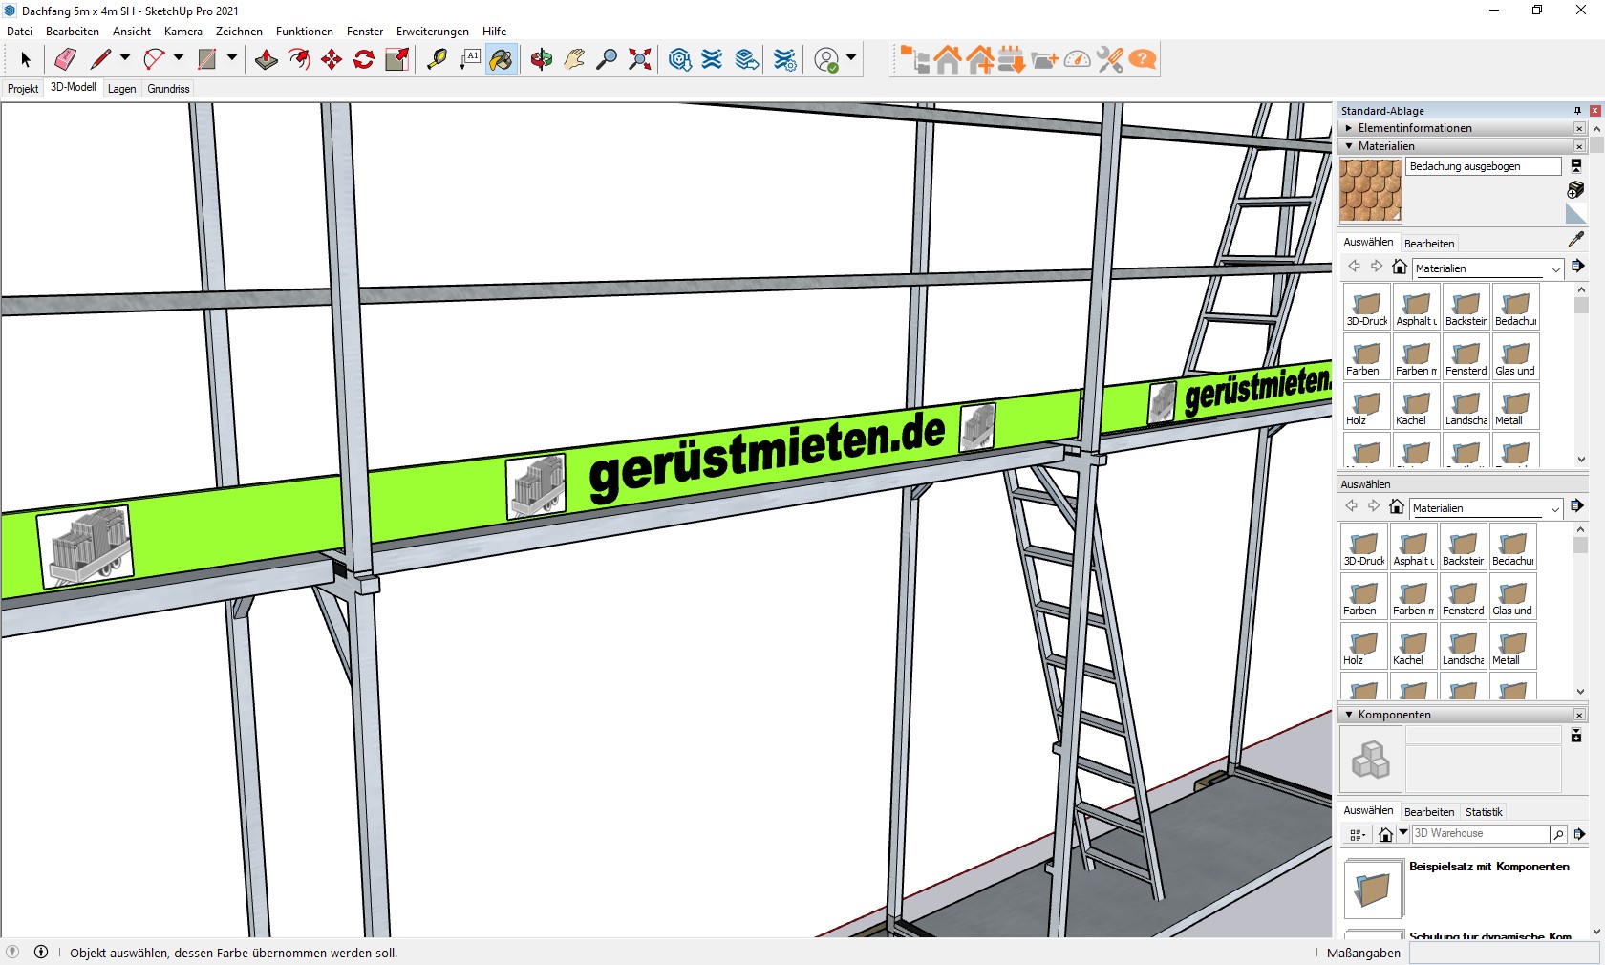Switch to the Projekt tab
This screenshot has height=965, width=1605.
point(23,89)
